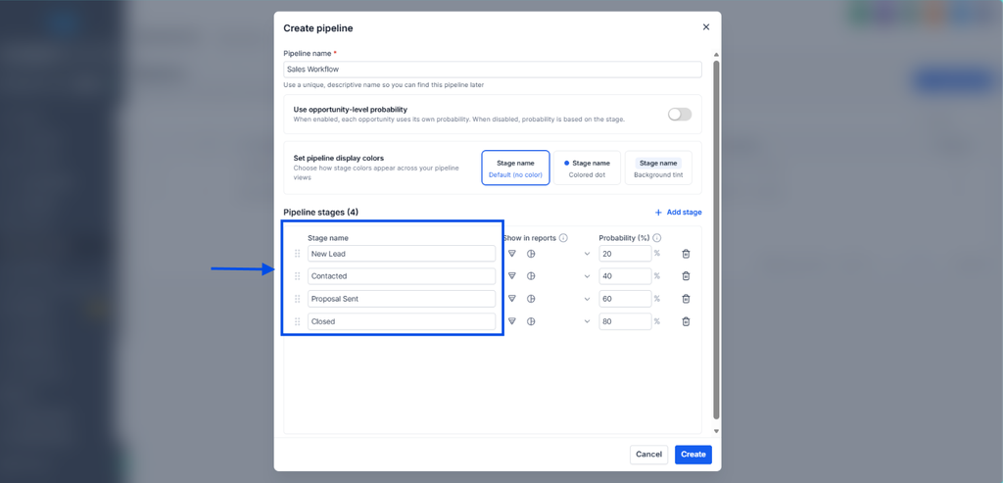Click the New Lead stage drag handle
Image resolution: width=1003 pixels, height=483 pixels.
(x=298, y=254)
